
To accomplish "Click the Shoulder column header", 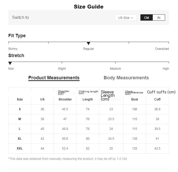I will pos(65,99).
